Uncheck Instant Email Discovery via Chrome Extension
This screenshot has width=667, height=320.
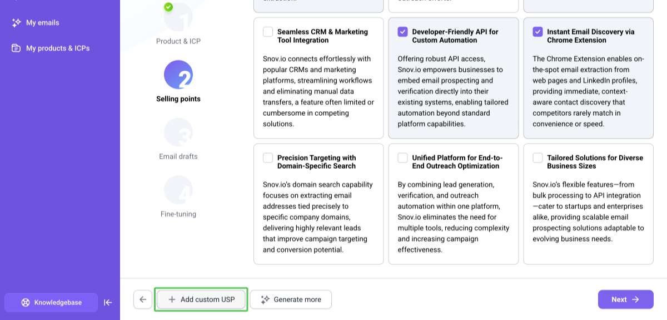coord(537,32)
